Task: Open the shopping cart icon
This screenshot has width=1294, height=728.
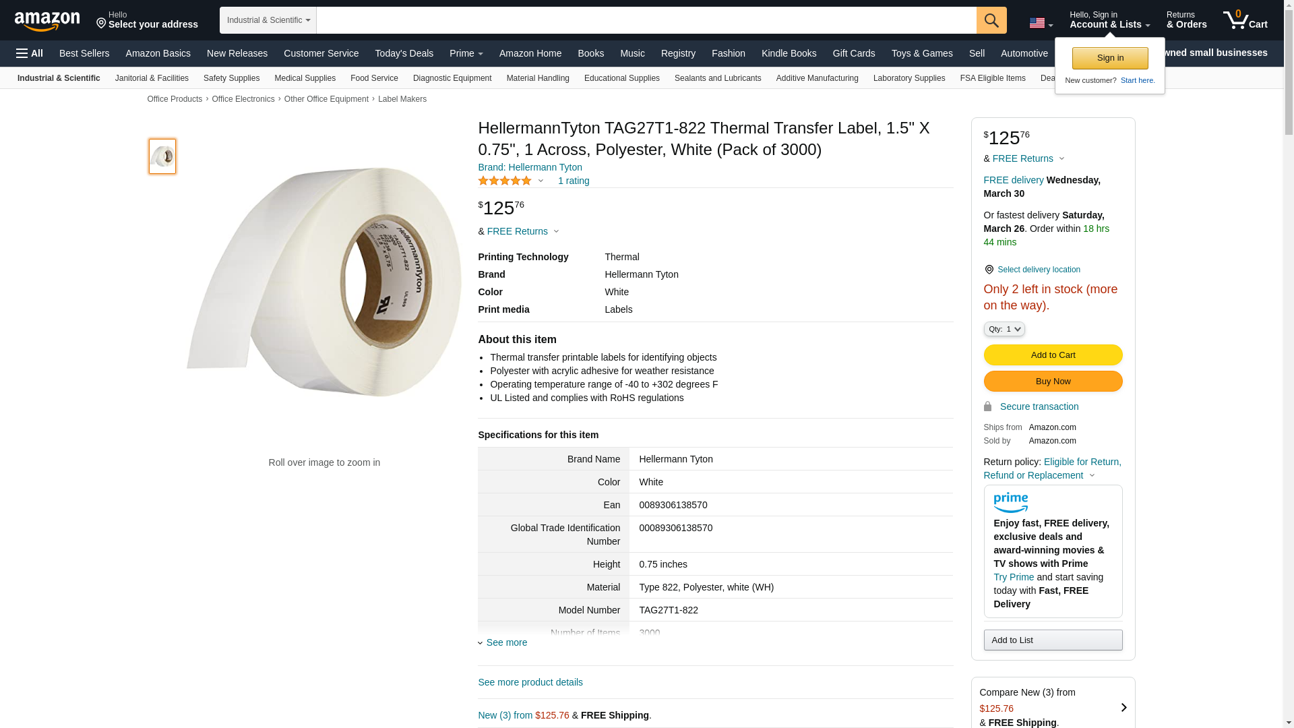Action: pos(1245,20)
